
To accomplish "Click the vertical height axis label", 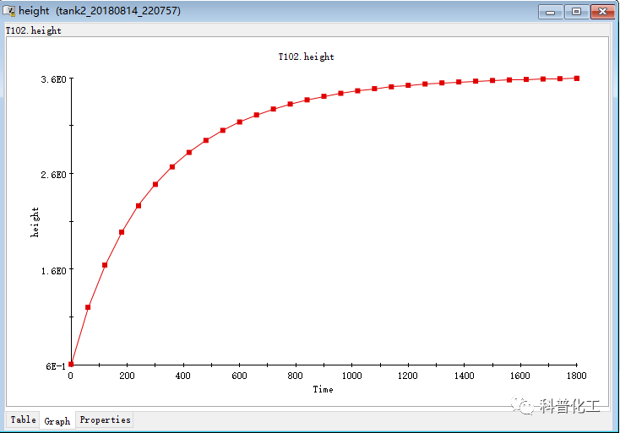I will pos(35,222).
